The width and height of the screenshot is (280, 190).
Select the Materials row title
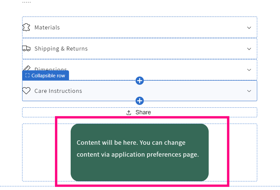[47, 27]
